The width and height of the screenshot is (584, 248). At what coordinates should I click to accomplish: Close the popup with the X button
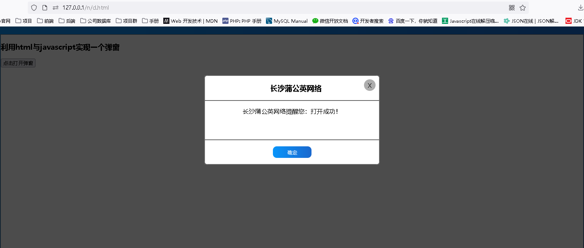tap(369, 85)
